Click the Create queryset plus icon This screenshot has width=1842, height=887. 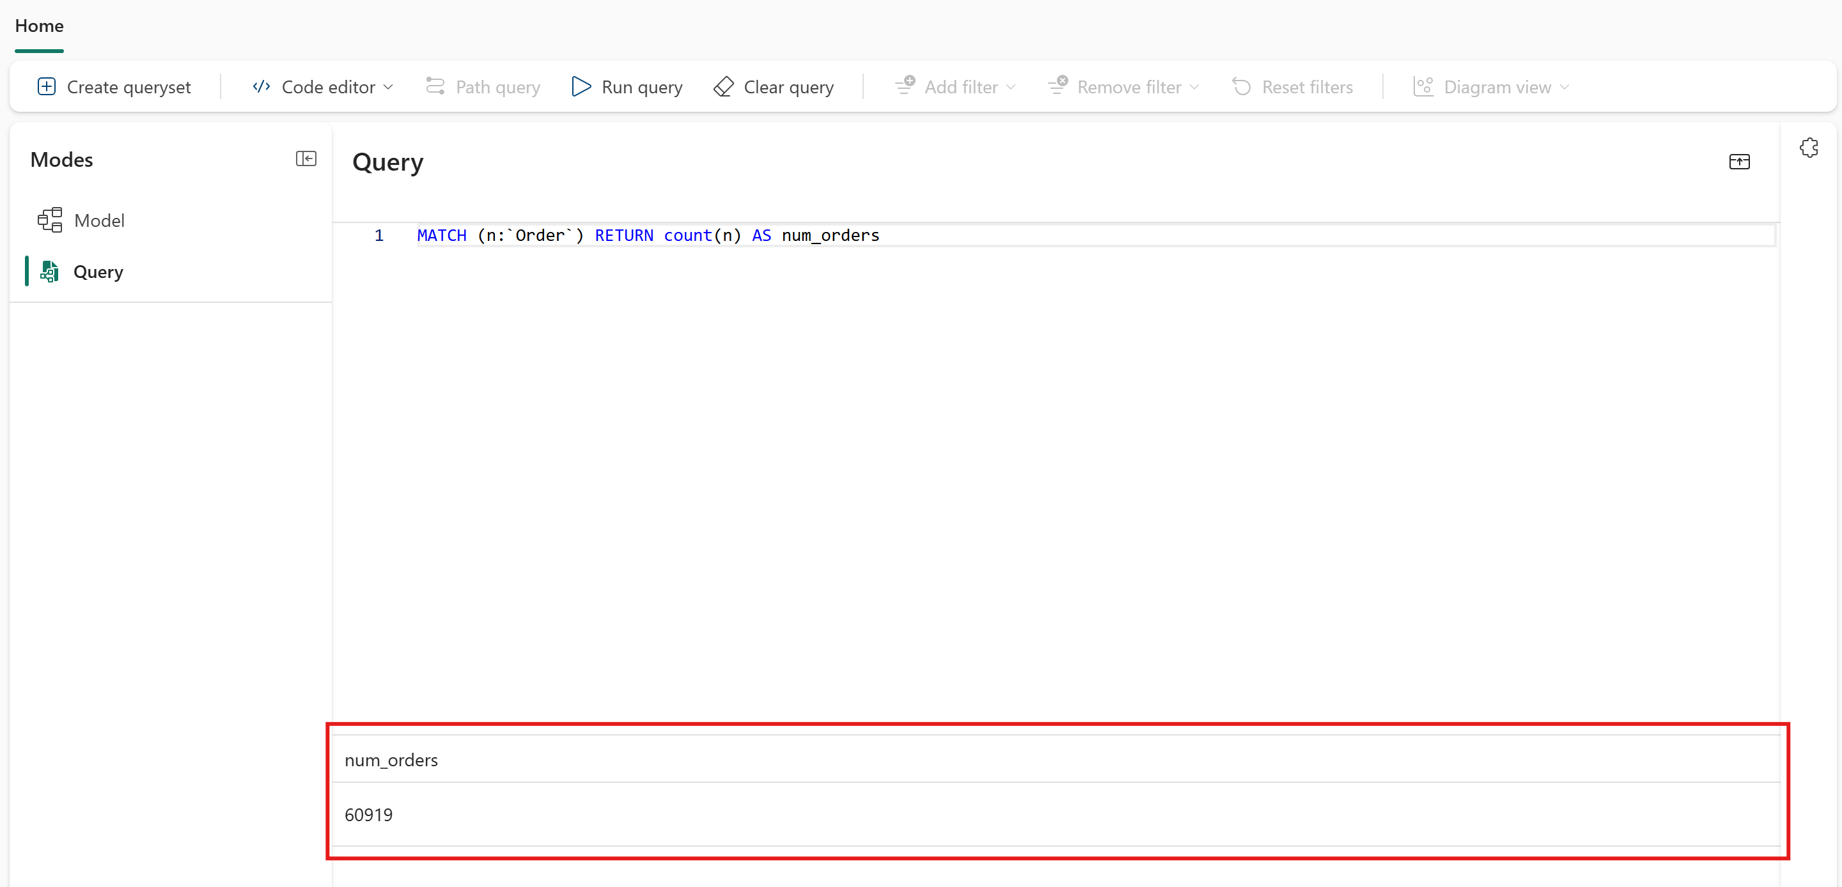pyautogui.click(x=47, y=86)
